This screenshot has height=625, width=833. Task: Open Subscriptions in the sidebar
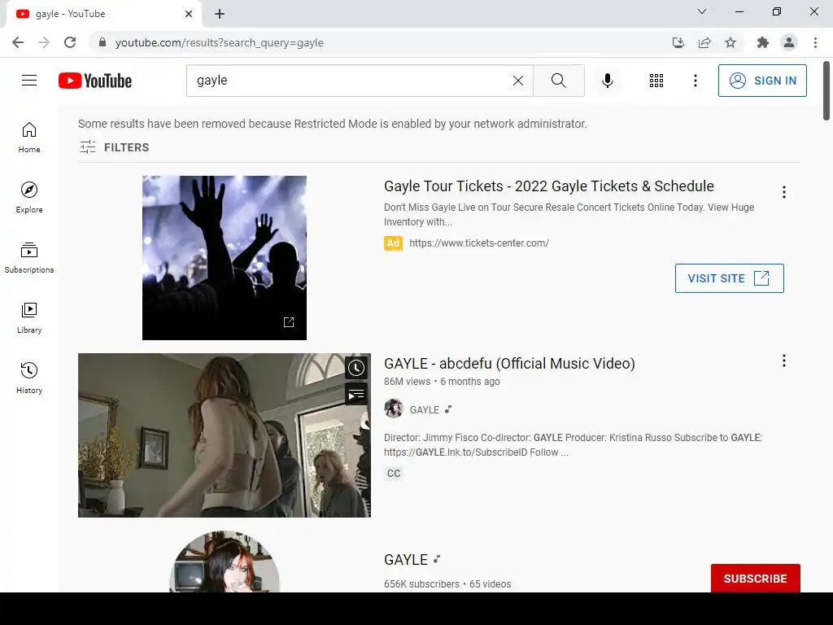(x=29, y=258)
